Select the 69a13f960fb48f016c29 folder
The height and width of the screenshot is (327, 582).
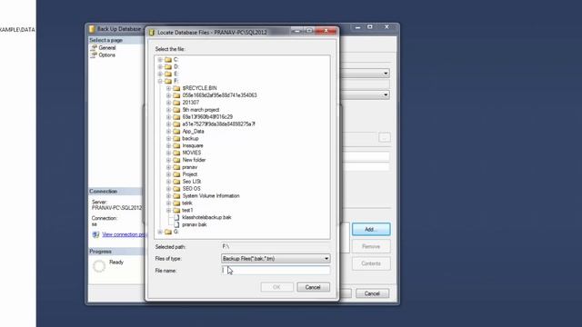click(x=207, y=117)
